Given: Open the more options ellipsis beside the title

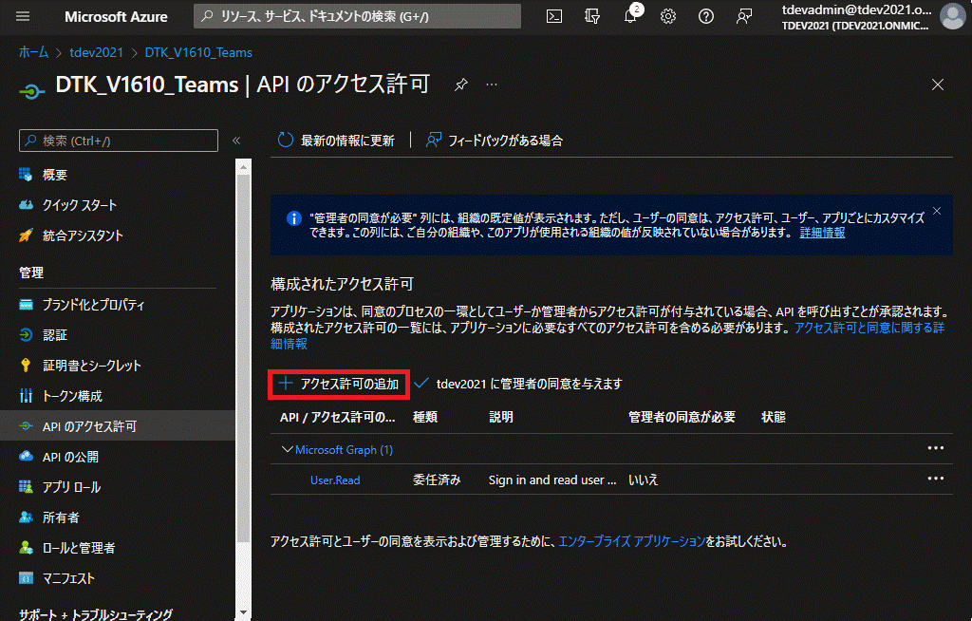Looking at the screenshot, I should 492,85.
